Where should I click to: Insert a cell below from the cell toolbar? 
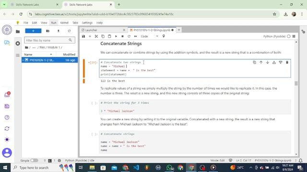281,63
